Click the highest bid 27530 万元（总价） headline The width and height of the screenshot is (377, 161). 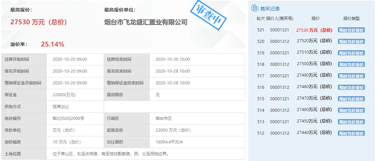39,22
